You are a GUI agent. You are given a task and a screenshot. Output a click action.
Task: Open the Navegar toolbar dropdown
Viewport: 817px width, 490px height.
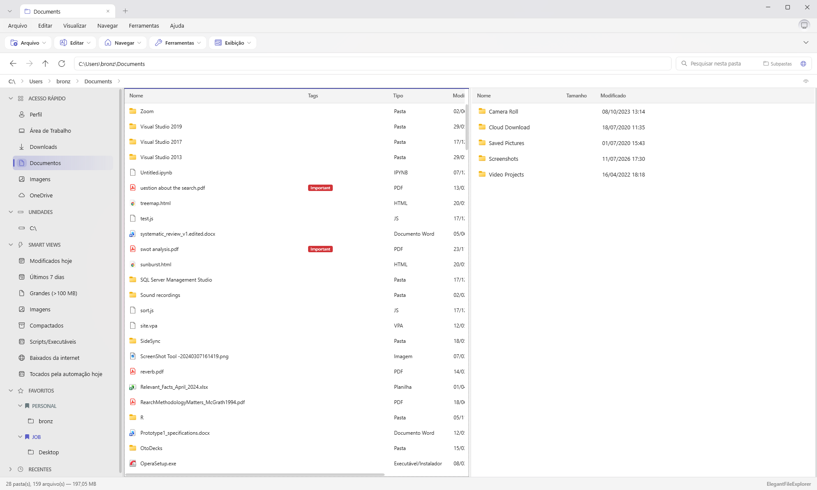(123, 43)
